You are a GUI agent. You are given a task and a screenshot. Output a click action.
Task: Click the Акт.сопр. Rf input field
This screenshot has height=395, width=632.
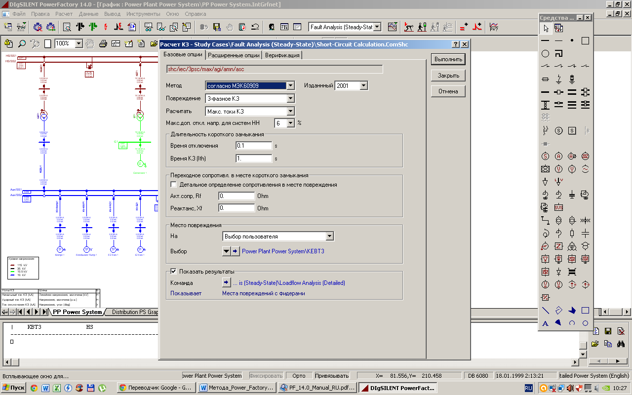point(237,196)
